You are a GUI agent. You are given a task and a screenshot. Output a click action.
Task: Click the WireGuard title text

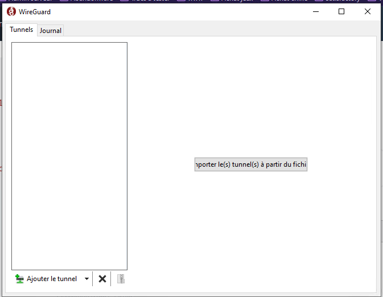click(x=35, y=11)
